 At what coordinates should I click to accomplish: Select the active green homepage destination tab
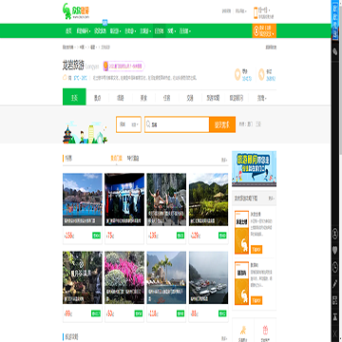pos(74,97)
